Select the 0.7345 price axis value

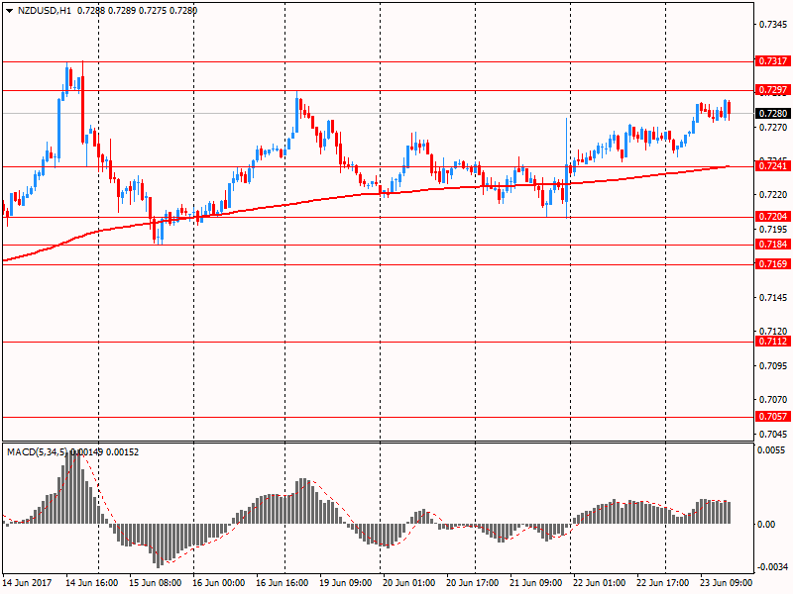773,24
